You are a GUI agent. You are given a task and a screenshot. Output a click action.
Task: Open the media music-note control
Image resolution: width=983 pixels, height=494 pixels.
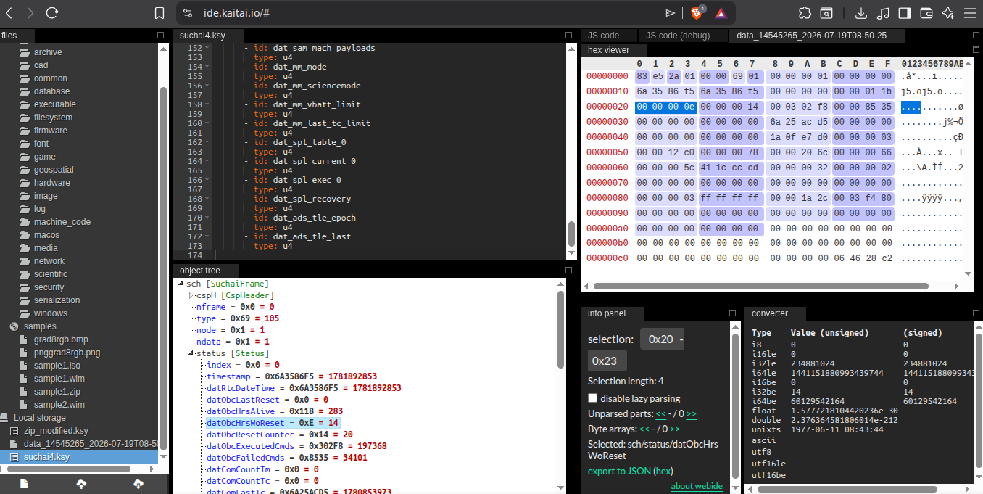click(883, 13)
